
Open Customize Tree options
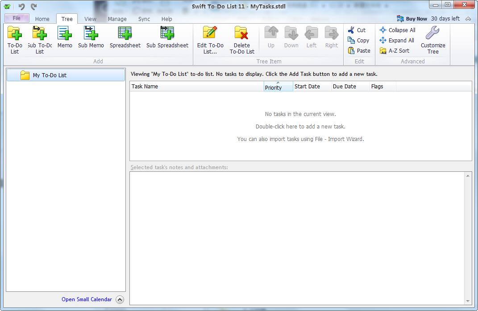[433, 40]
